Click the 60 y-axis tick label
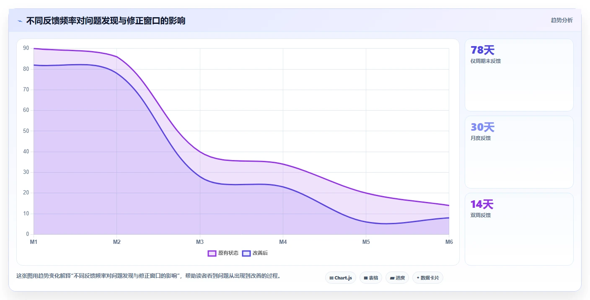The width and height of the screenshot is (590, 300). coord(26,110)
